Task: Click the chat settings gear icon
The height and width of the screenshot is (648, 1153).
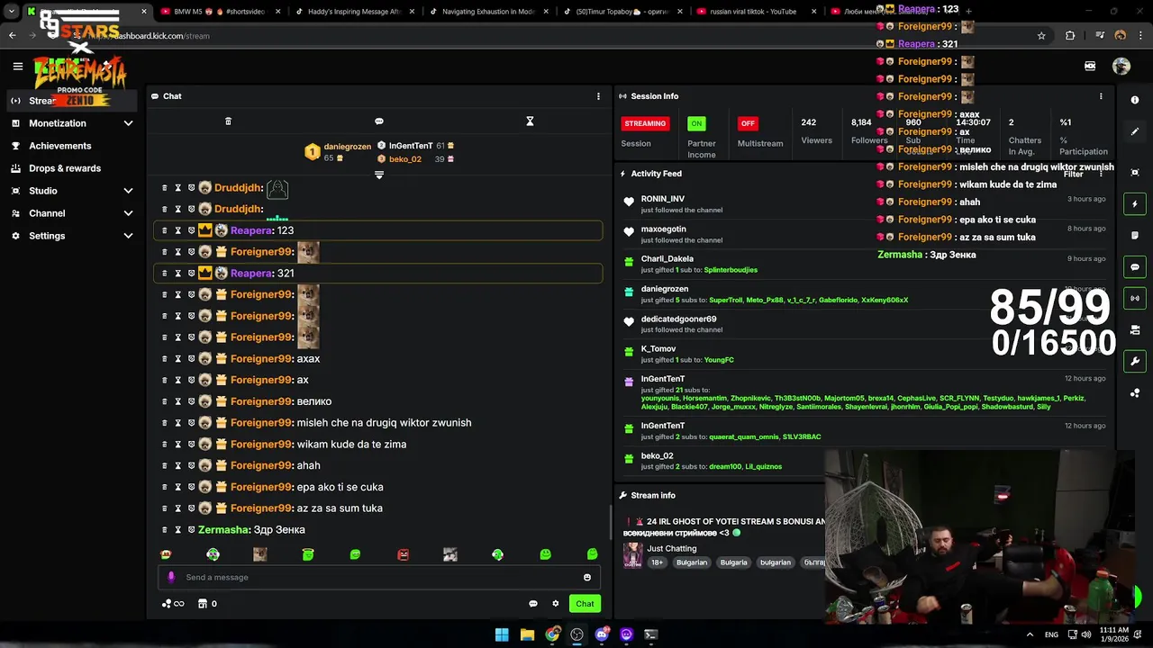Action: [x=556, y=604]
